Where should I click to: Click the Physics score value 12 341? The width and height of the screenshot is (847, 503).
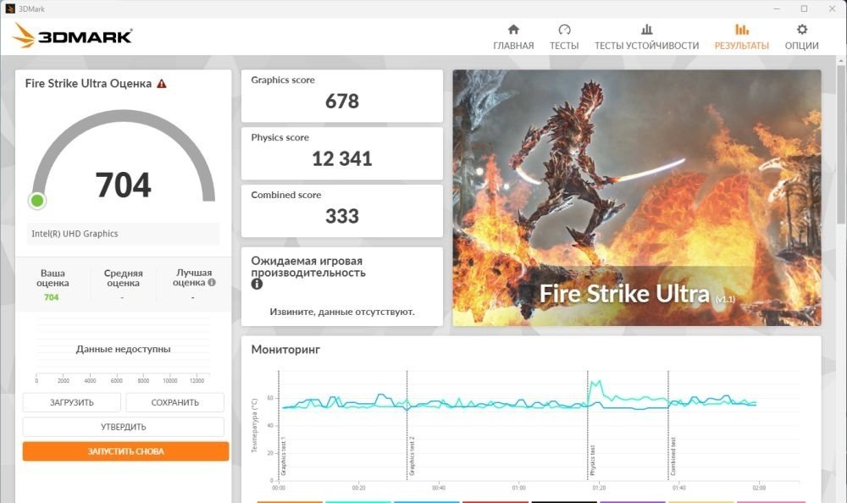pyautogui.click(x=342, y=159)
